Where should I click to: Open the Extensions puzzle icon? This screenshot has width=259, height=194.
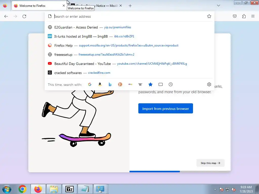click(244, 16)
